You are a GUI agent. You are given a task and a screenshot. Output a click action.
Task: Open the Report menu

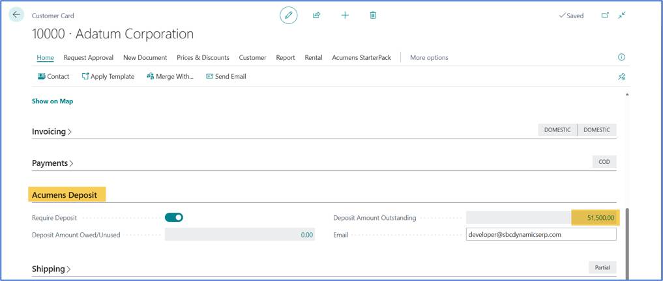coord(286,57)
